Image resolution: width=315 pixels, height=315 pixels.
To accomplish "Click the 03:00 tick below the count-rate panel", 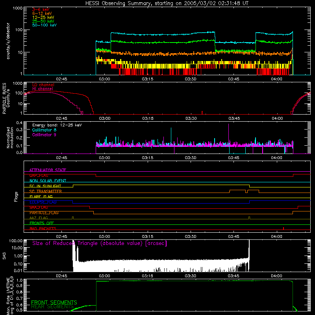I will point(104,79).
